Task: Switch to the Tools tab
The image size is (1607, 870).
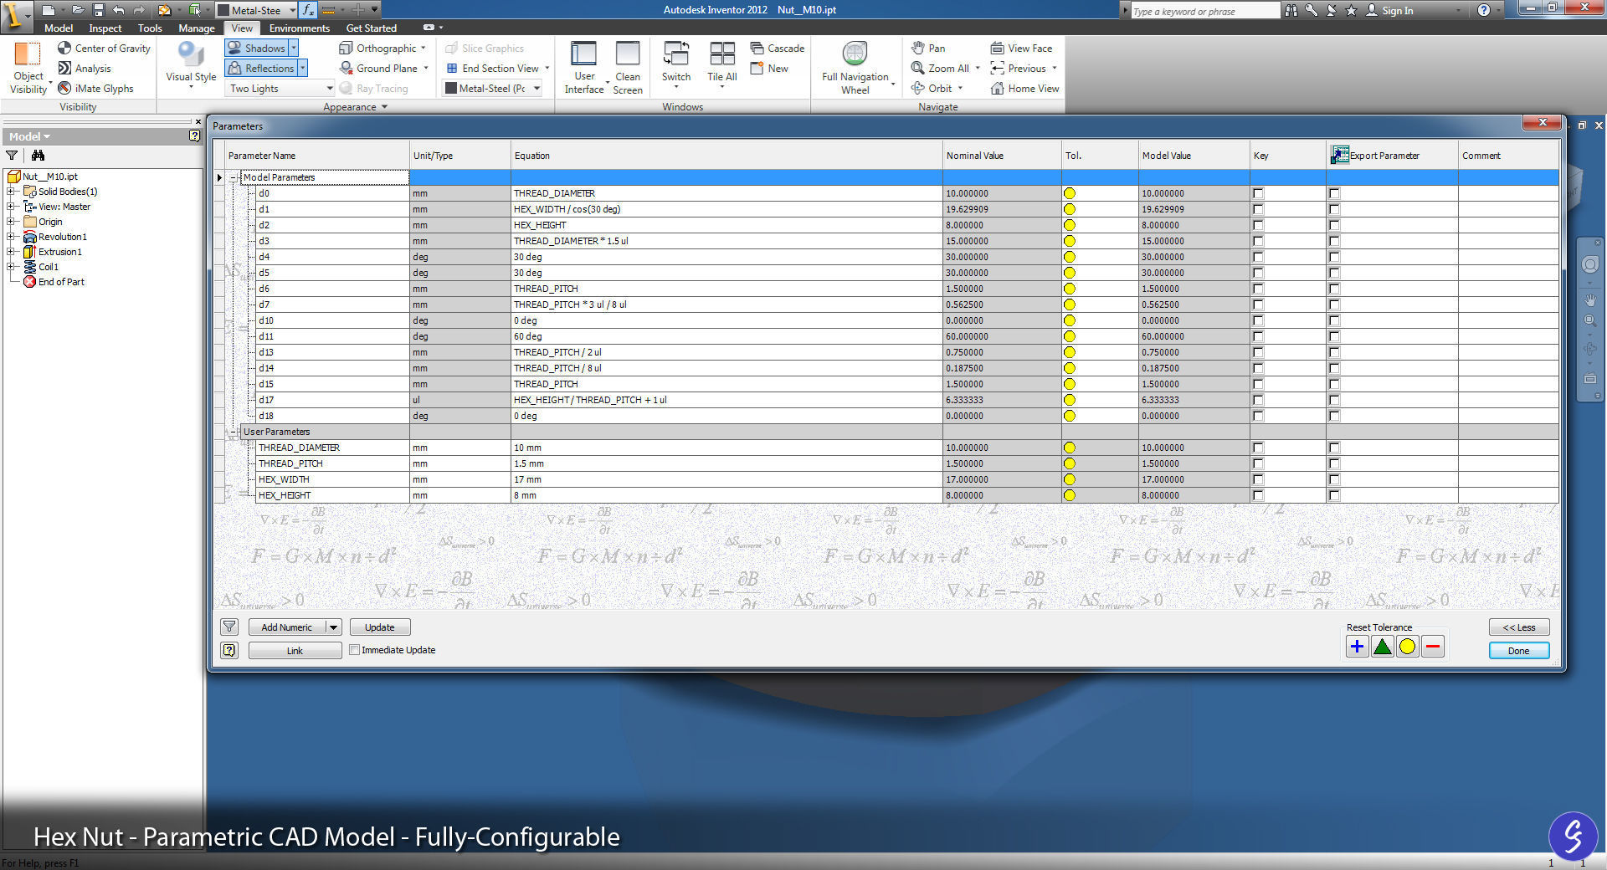Action: [151, 28]
